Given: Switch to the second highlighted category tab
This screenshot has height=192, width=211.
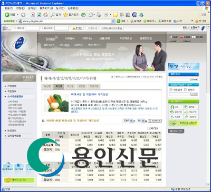Looking at the screenshot, I should click(59, 86).
